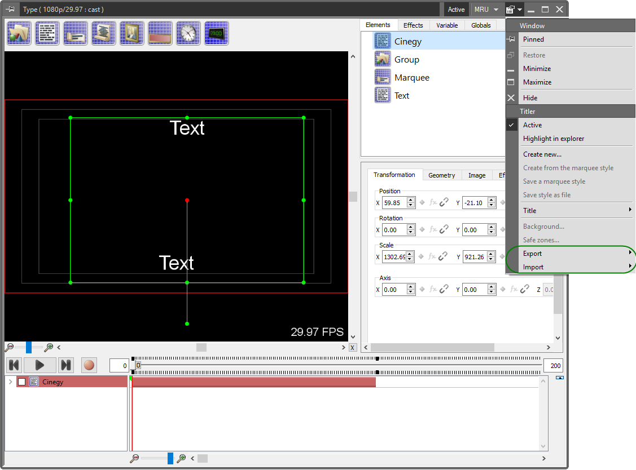The image size is (636, 470).
Task: Decrement the Axis Y spinner
Action: click(492, 292)
